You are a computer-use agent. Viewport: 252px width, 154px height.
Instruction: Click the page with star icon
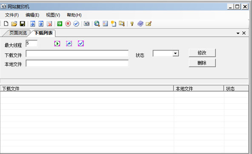point(114,24)
